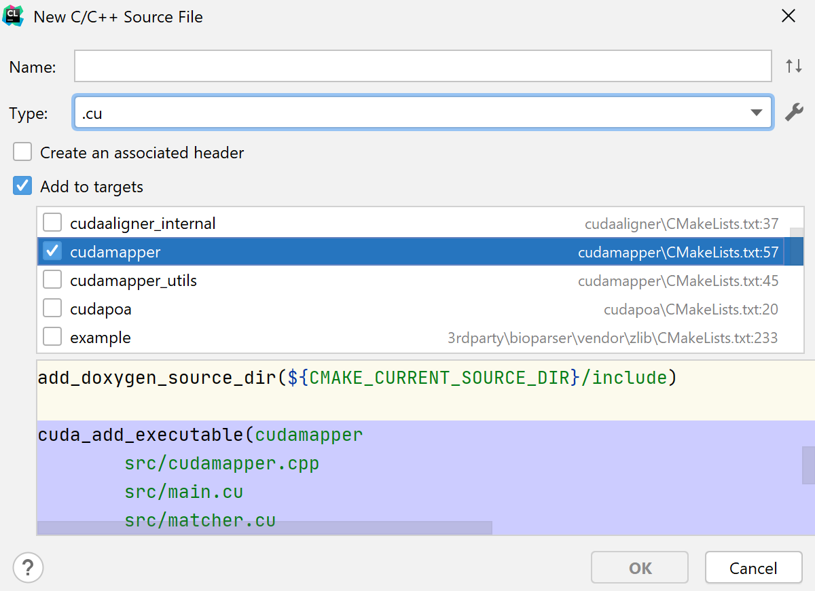
Task: Click the .cu Type combo box field
Action: [407, 113]
